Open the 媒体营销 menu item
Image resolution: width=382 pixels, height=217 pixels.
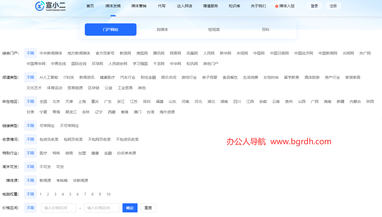click(x=139, y=6)
